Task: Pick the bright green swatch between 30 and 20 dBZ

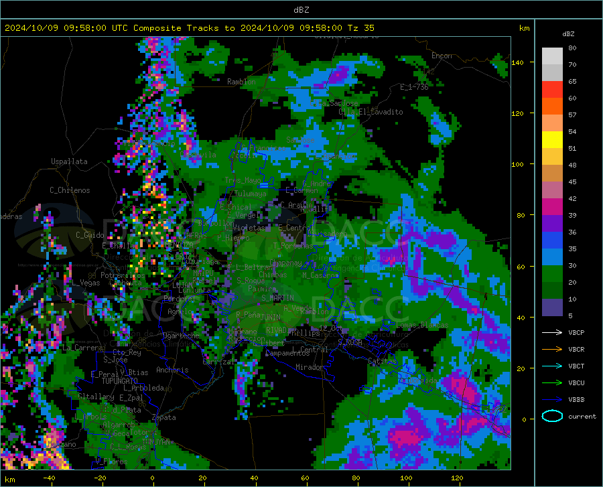Action: 552,274
